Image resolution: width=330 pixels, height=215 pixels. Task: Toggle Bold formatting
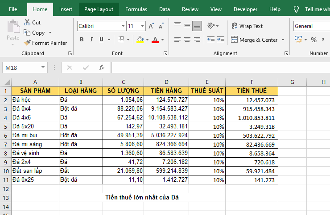pyautogui.click(x=82, y=40)
